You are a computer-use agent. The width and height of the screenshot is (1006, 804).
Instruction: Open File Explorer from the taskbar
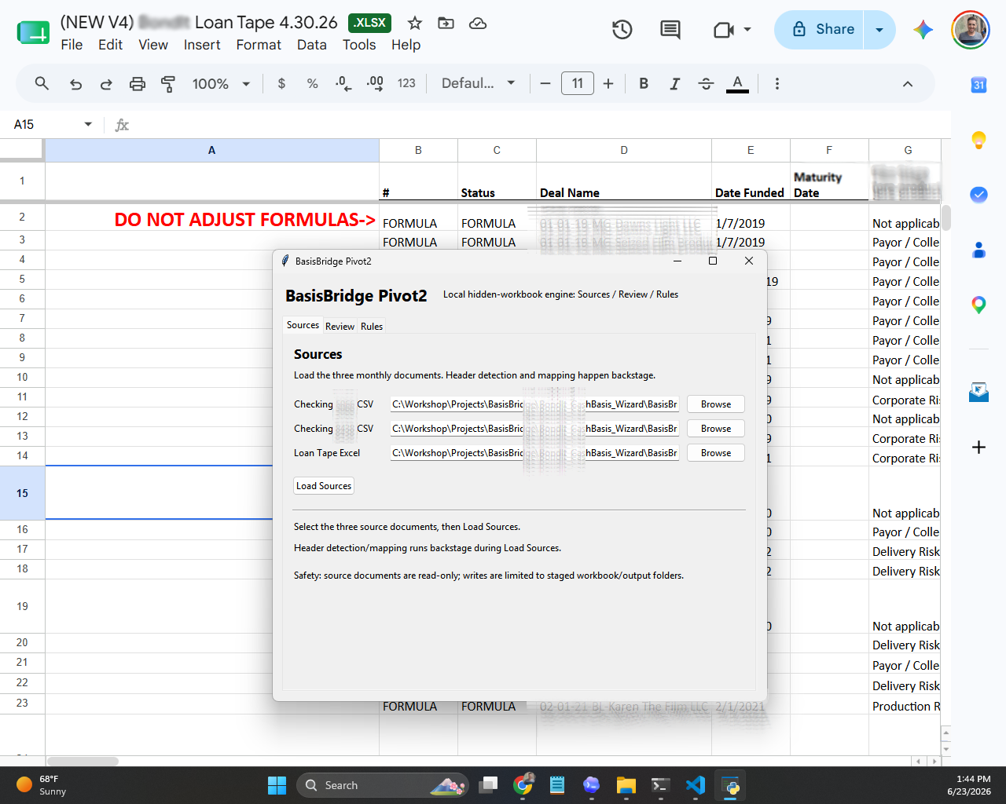coord(626,785)
